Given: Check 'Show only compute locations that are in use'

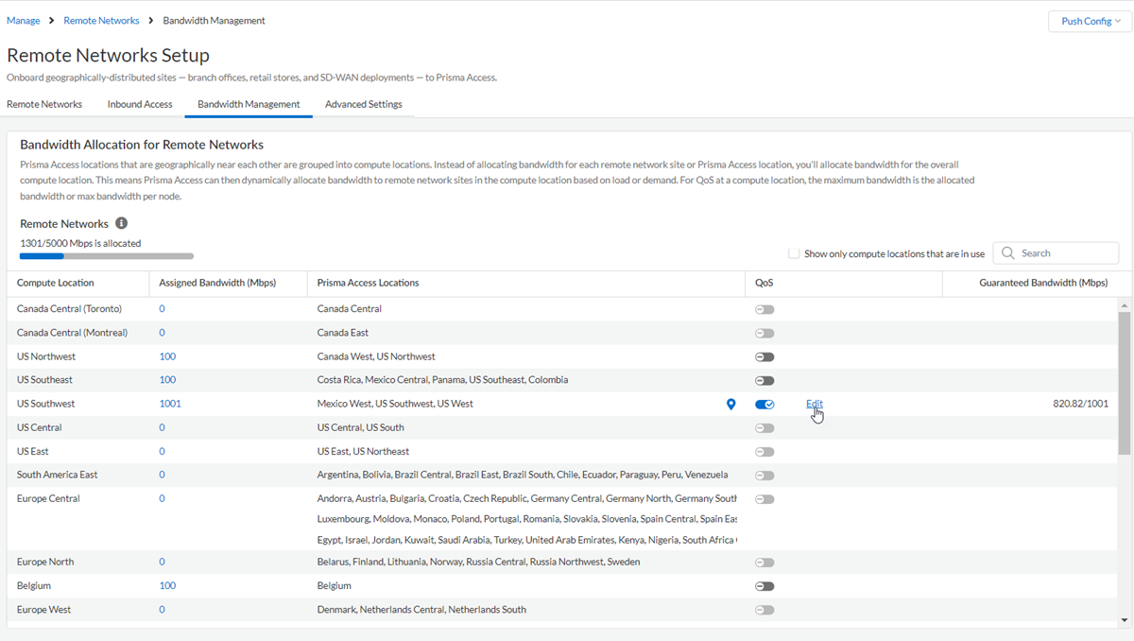Looking at the screenshot, I should (x=794, y=253).
